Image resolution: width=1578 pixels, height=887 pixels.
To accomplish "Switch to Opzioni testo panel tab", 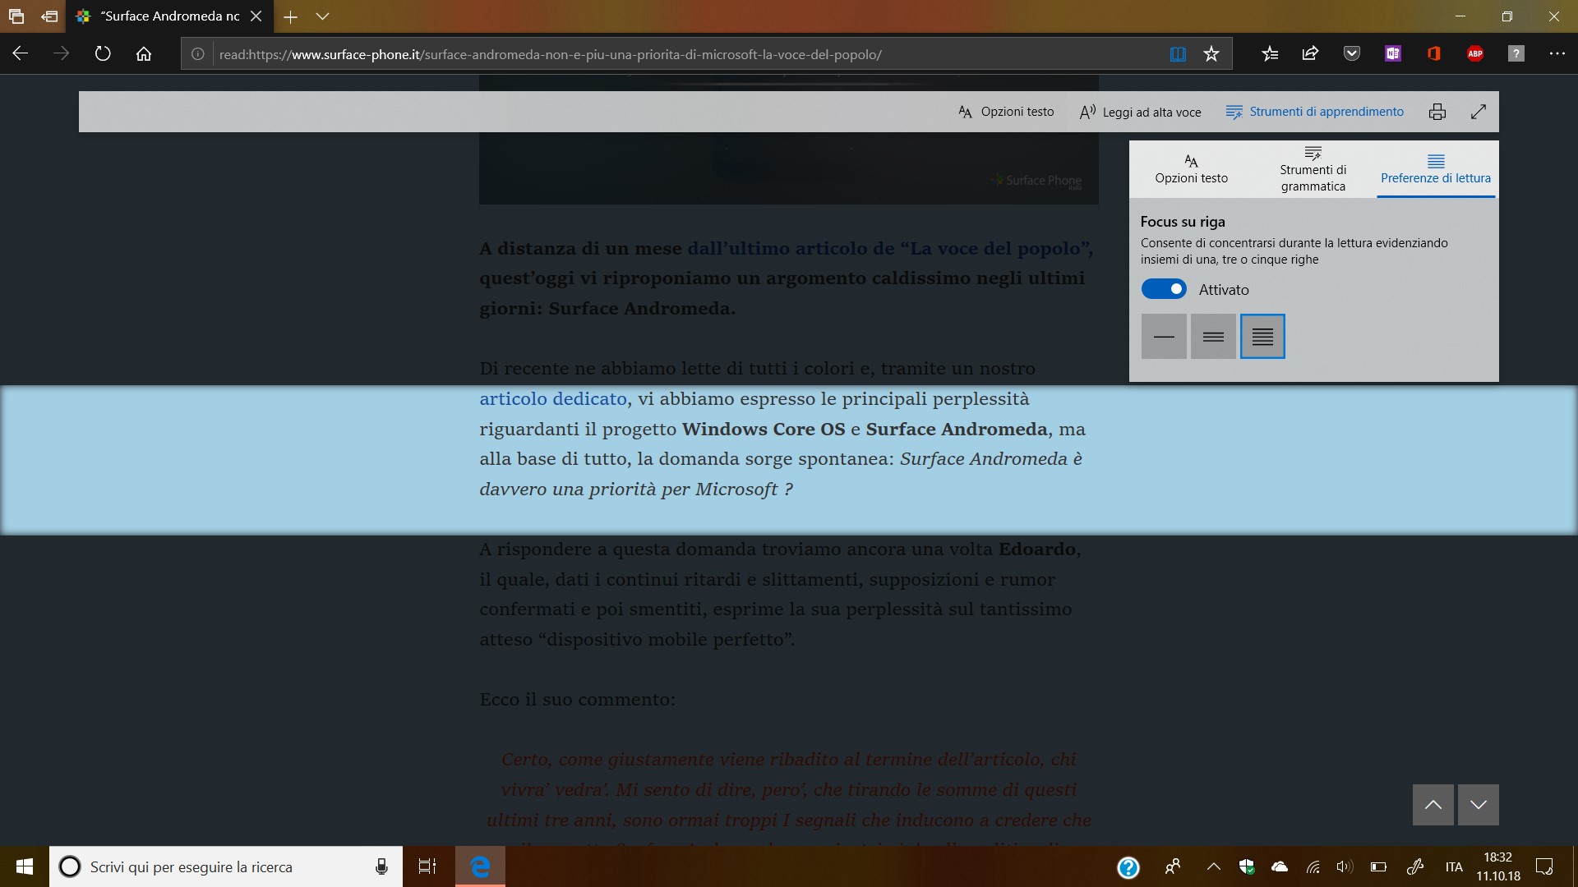I will (1191, 169).
